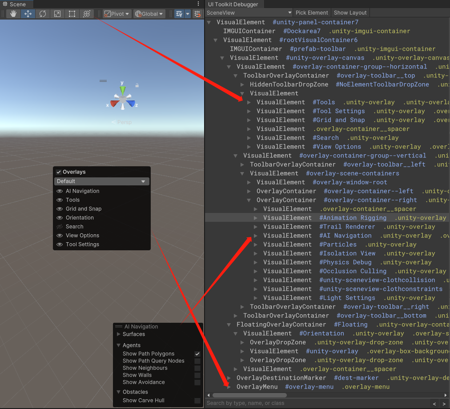
Task: Toggle Tools overlay visibility eye
Action: click(60, 200)
